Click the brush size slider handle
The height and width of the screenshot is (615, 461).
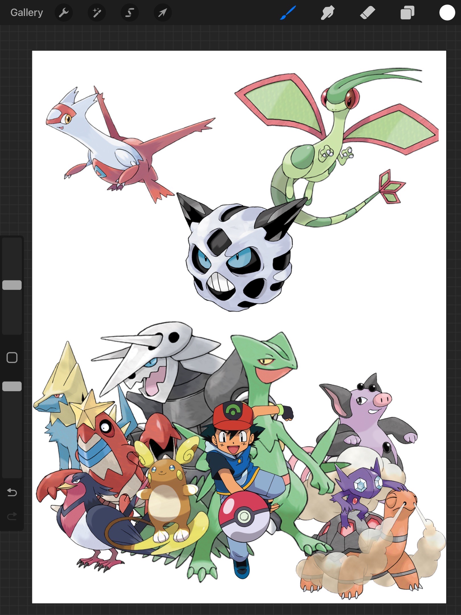(x=12, y=285)
